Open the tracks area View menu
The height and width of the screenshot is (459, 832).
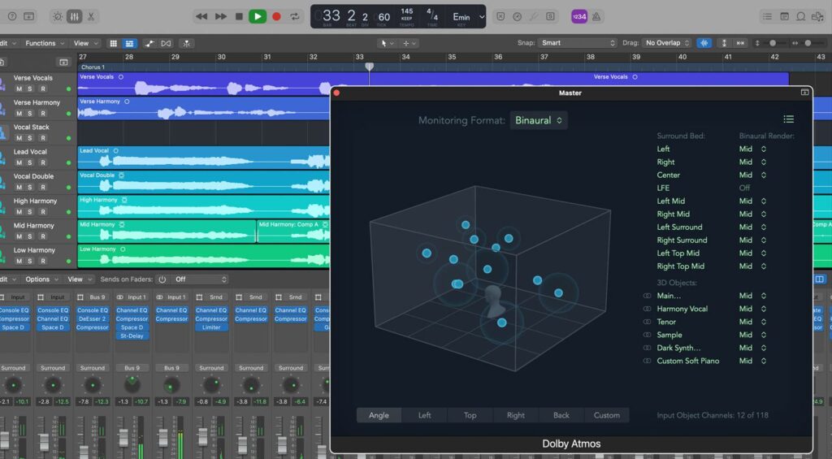pyautogui.click(x=84, y=43)
